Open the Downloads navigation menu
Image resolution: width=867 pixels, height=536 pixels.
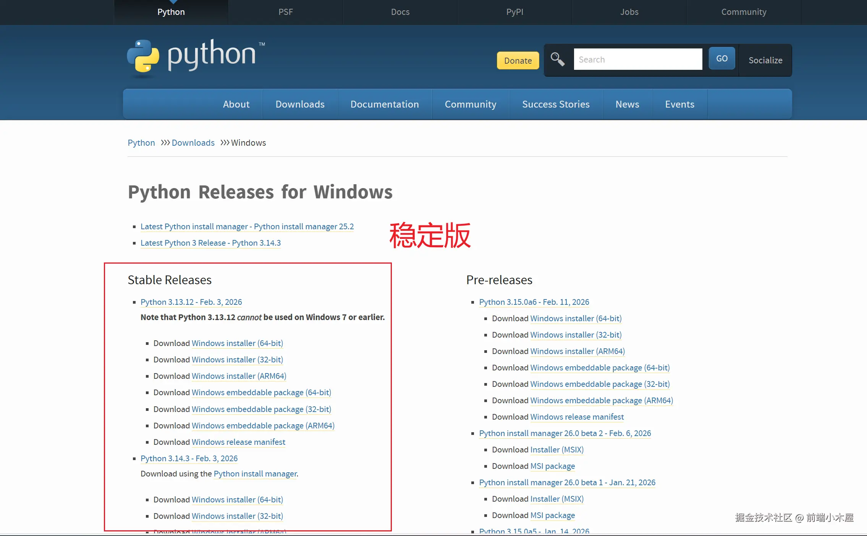(x=300, y=104)
